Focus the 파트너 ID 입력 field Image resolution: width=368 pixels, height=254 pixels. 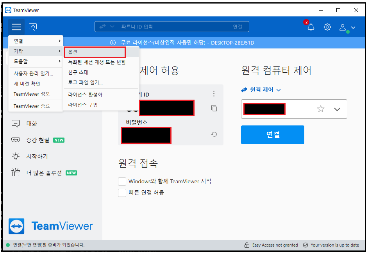172,27
